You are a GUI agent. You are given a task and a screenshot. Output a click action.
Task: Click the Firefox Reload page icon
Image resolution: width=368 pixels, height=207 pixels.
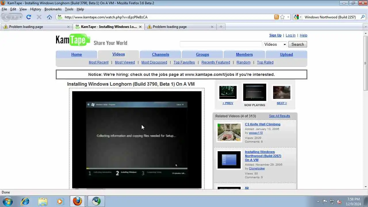tap(28, 17)
